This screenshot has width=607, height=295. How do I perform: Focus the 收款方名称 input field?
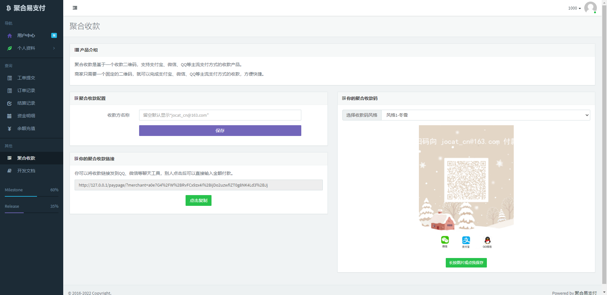[x=220, y=115]
